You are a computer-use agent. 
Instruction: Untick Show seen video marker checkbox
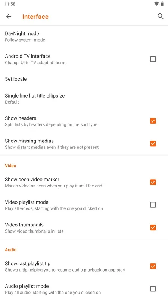pos(153,182)
